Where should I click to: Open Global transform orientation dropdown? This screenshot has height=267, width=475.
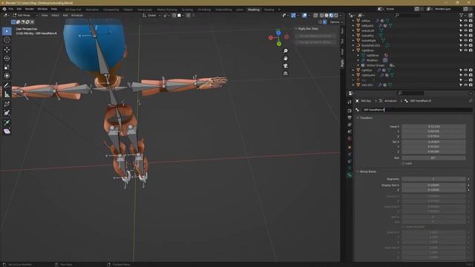tap(151, 15)
